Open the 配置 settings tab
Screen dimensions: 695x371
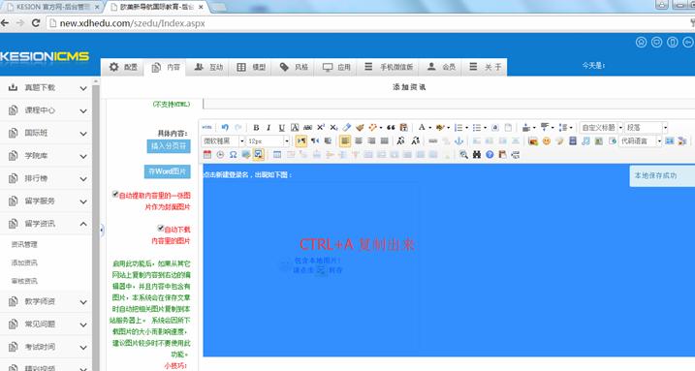point(123,67)
